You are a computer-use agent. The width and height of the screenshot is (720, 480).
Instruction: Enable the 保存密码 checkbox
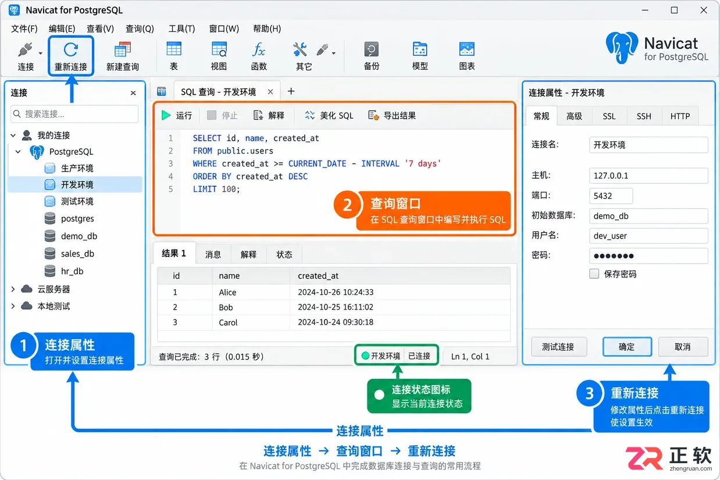coord(594,273)
